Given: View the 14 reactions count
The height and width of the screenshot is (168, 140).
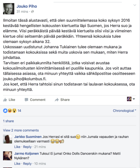Looking at the screenshot, I should tap(19, 111).
